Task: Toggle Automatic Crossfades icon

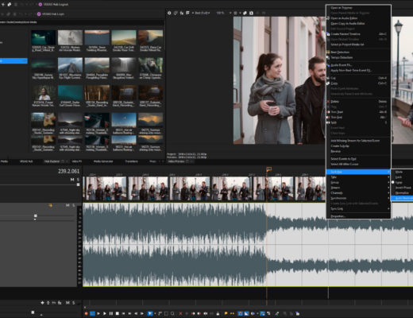Action: click(x=246, y=313)
